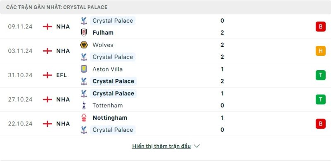Click the green T badge for Aston Villa match
331x161 pixels.
(320, 75)
